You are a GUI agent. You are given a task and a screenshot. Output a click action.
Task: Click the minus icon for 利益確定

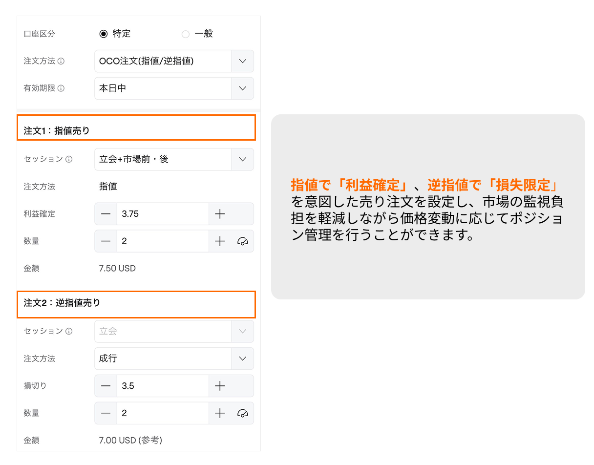click(x=106, y=214)
